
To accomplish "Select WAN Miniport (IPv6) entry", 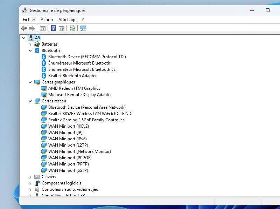I will (67, 139).
